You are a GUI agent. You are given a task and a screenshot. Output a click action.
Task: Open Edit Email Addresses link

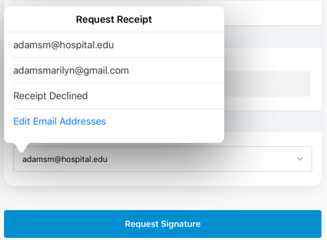tap(60, 121)
